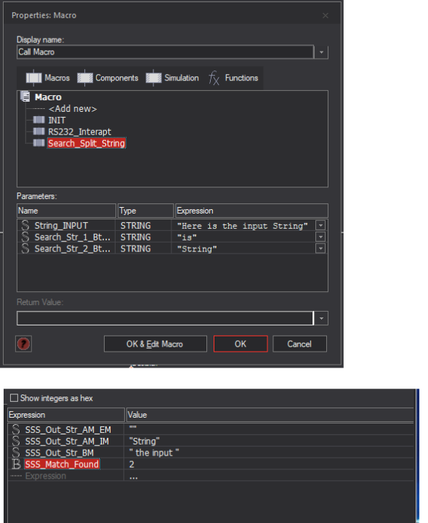Viewport: 428px width, 523px height.
Task: Click the Type column header
Action: pyautogui.click(x=145, y=211)
